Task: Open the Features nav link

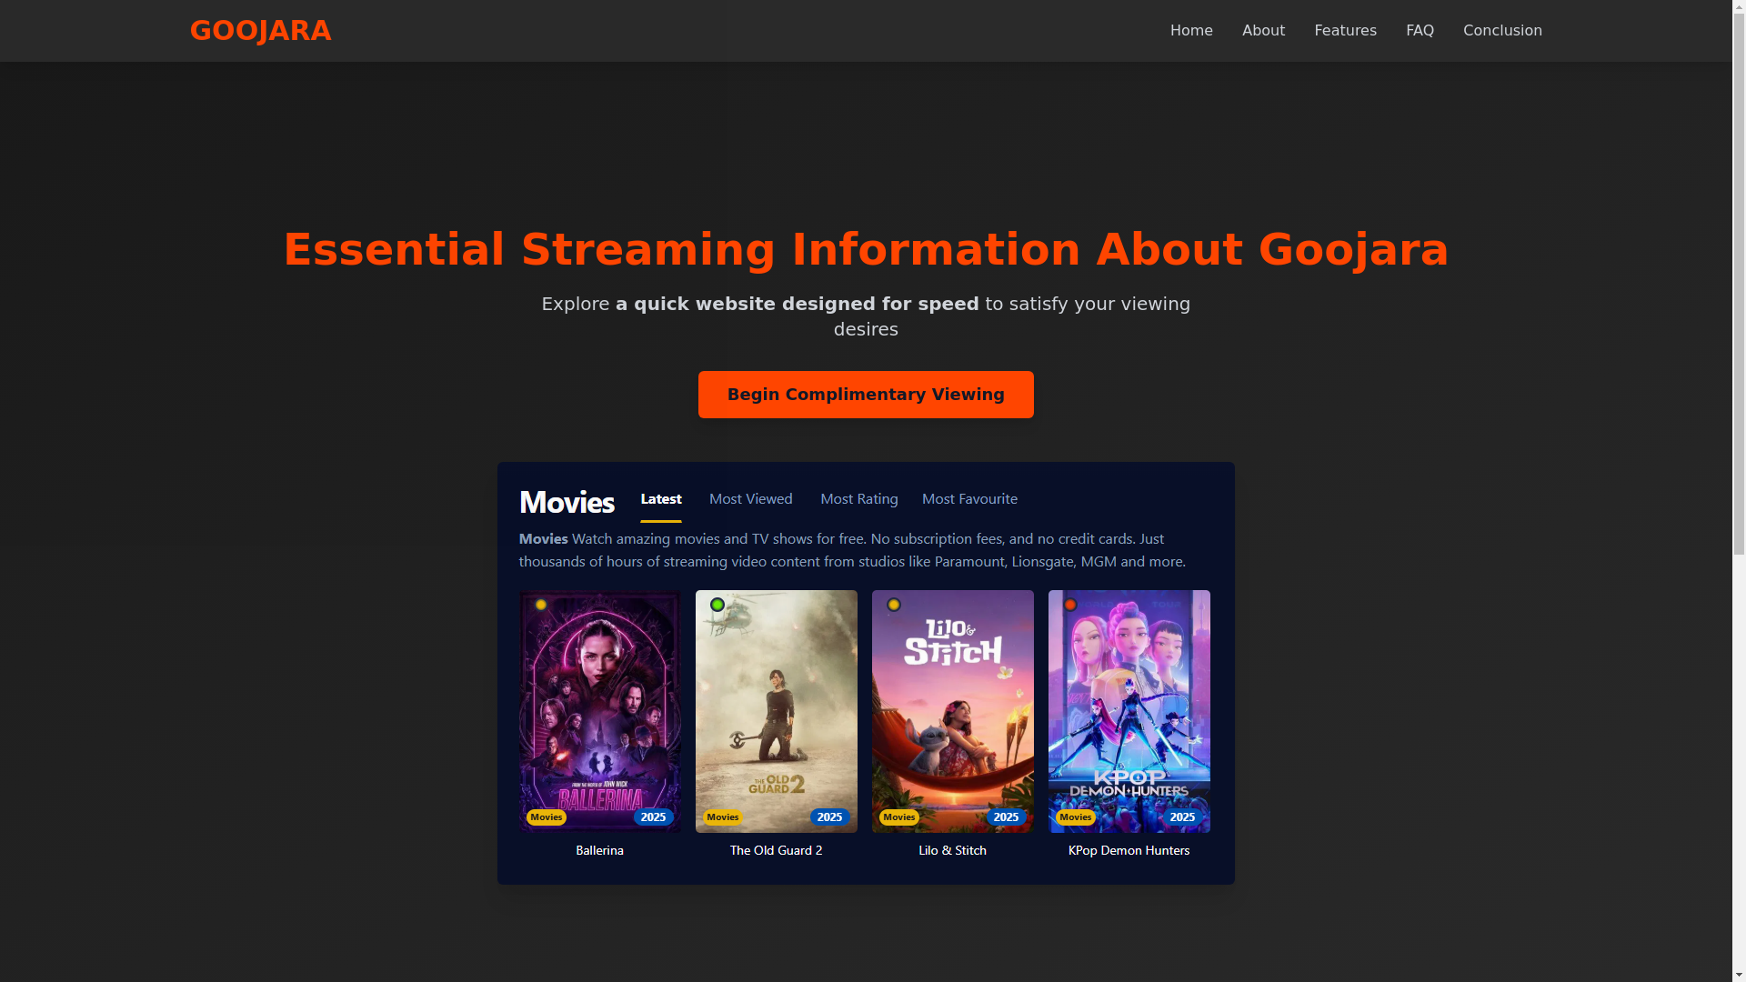Action: (1345, 31)
